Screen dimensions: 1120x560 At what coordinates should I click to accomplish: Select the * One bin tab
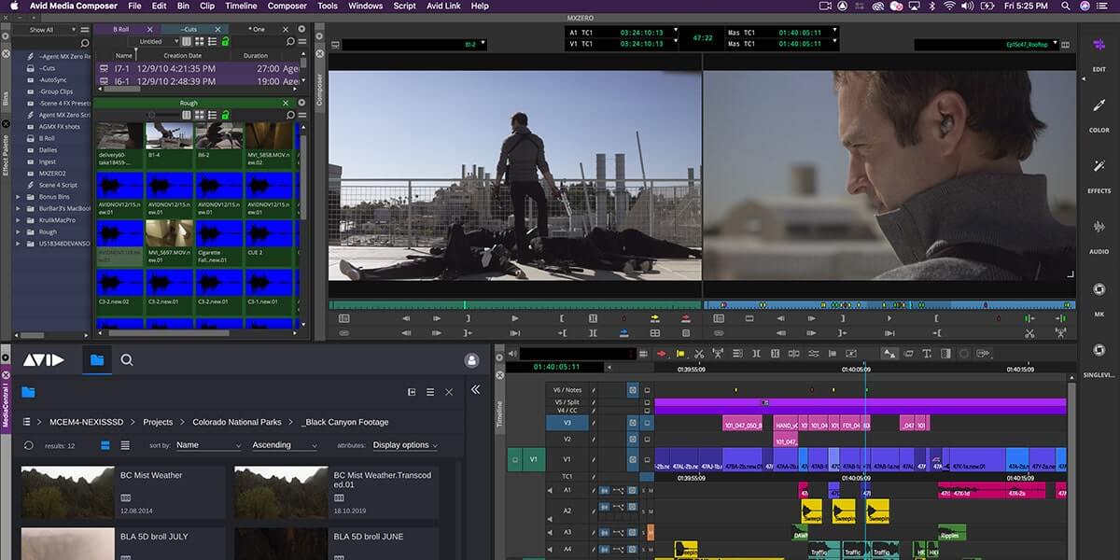(258, 29)
